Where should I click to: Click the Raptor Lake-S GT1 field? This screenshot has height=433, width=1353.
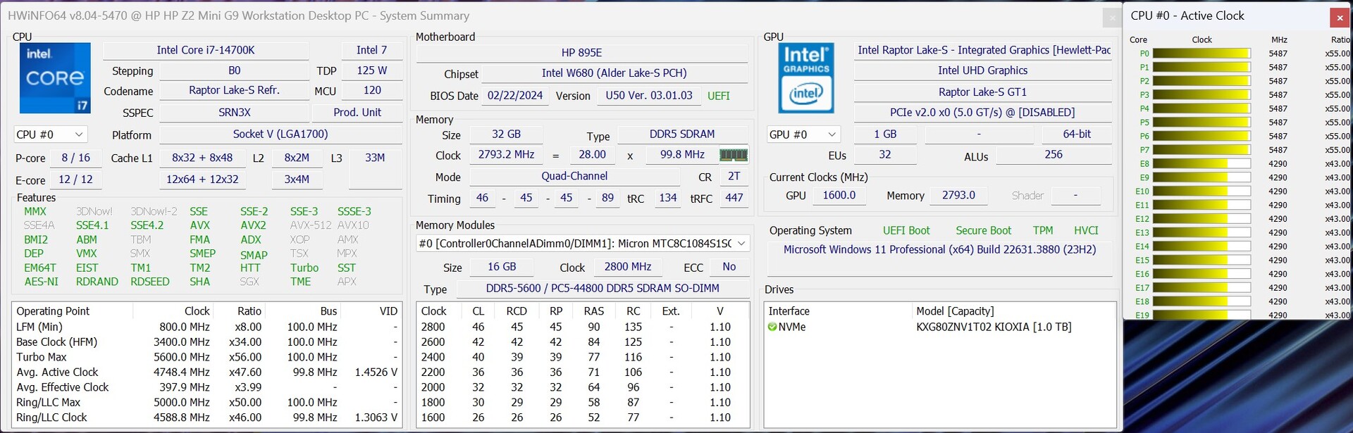[x=982, y=92]
